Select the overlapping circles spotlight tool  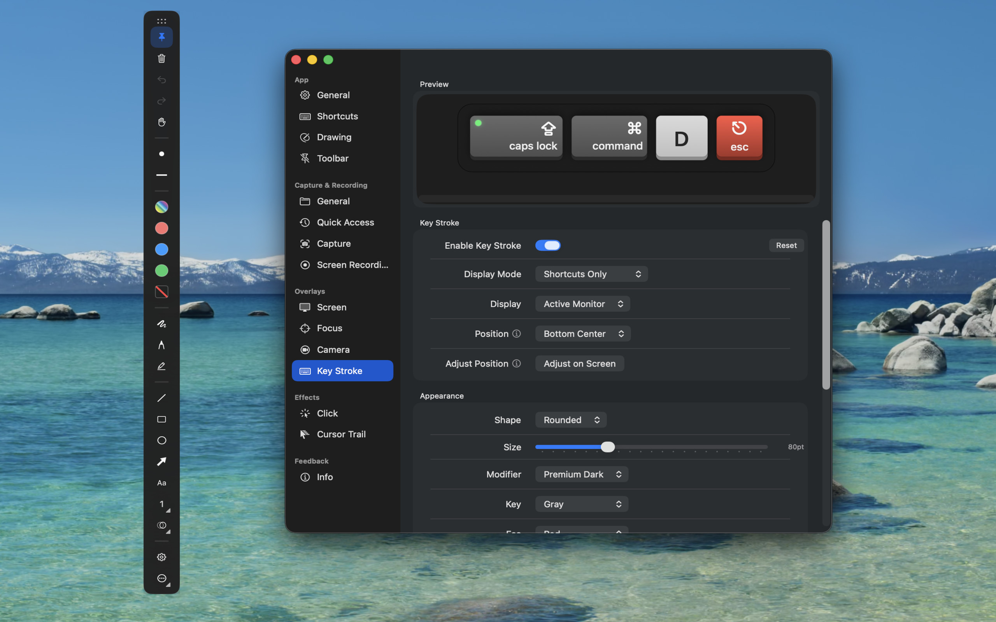161,526
